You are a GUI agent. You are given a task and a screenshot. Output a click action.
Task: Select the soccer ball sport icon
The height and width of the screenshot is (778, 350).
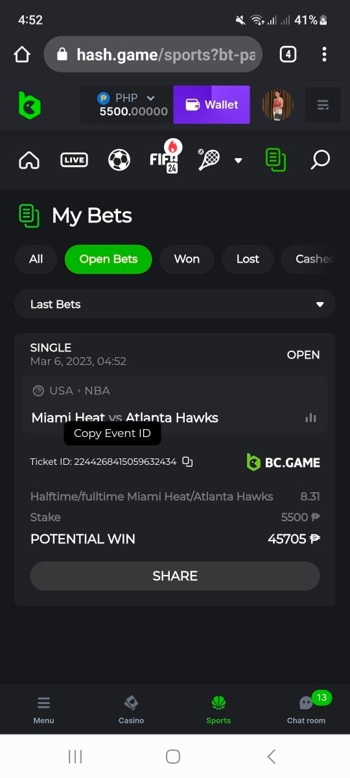click(119, 159)
